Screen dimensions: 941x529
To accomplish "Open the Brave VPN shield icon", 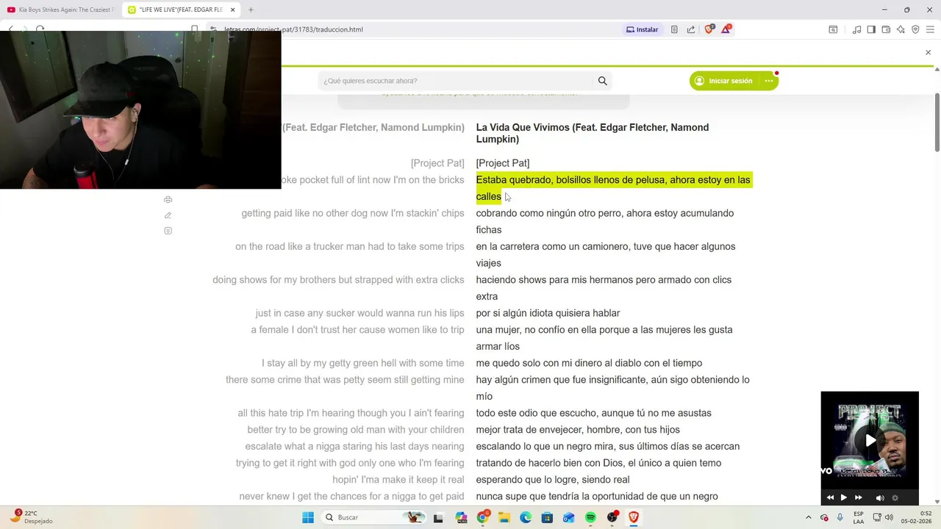I will tap(915, 29).
